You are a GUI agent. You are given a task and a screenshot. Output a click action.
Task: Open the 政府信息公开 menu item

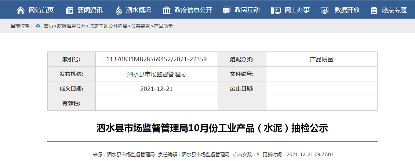pyautogui.click(x=193, y=10)
